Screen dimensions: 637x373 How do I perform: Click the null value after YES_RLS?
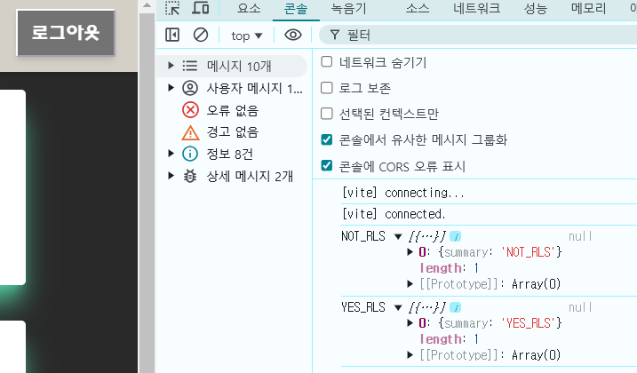[x=580, y=307]
